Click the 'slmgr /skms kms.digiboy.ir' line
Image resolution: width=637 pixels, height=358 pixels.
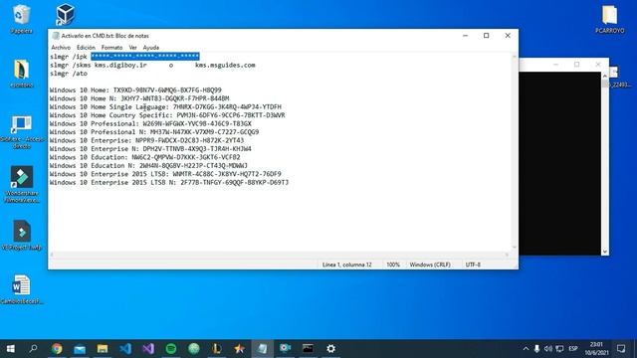pos(99,65)
